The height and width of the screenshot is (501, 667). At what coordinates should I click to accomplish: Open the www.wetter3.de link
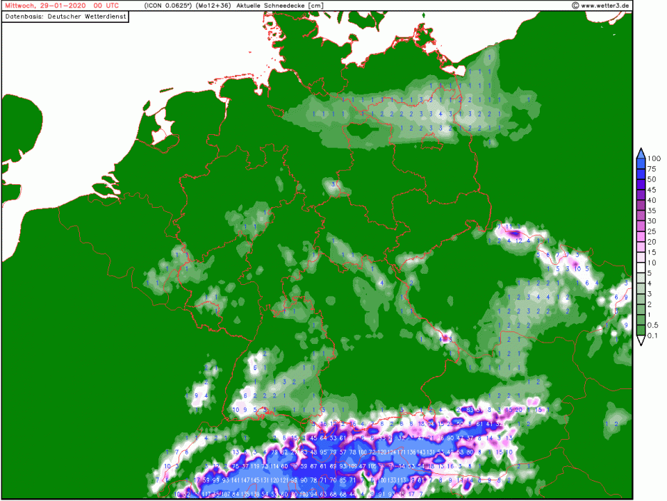pyautogui.click(x=605, y=6)
